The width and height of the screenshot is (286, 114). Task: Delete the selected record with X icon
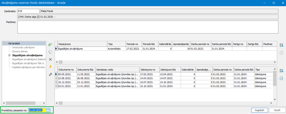50,60
